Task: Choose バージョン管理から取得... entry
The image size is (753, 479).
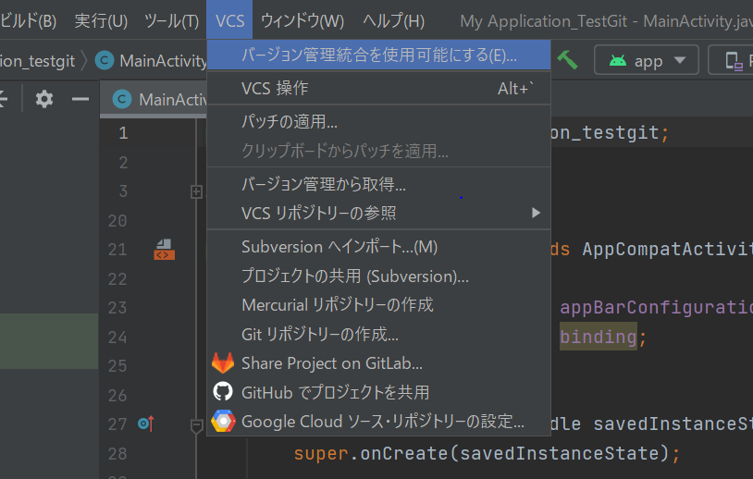Action: (378, 184)
